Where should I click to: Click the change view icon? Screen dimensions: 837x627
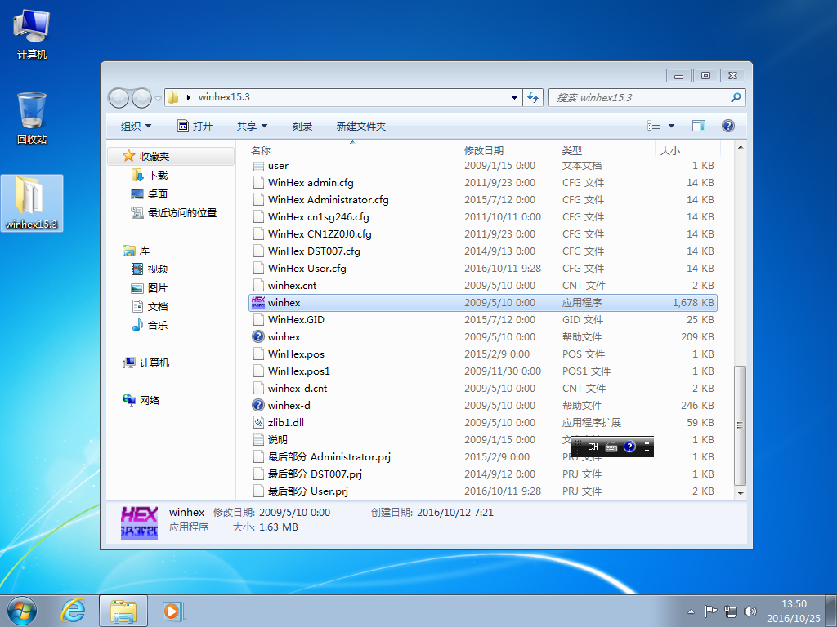coord(654,126)
